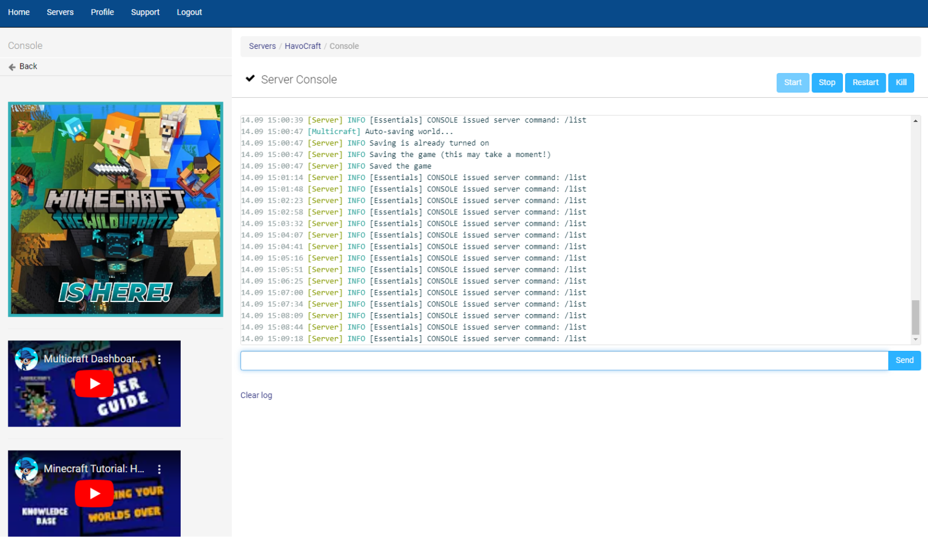Image resolution: width=928 pixels, height=543 pixels.
Task: Open options menu on Minecraft Tutorial video
Action: click(159, 469)
